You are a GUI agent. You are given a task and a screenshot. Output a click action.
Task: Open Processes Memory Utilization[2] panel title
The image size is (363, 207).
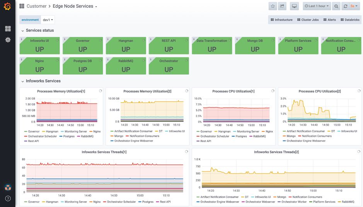(x=147, y=91)
